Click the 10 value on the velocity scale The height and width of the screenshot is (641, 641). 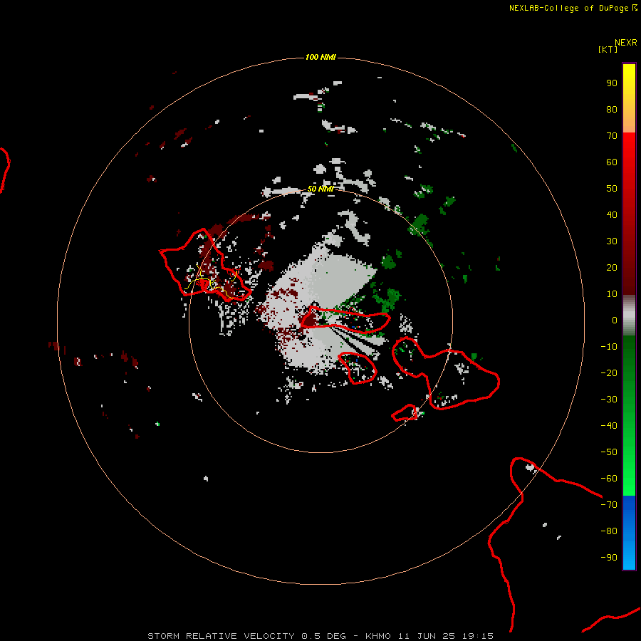(612, 294)
